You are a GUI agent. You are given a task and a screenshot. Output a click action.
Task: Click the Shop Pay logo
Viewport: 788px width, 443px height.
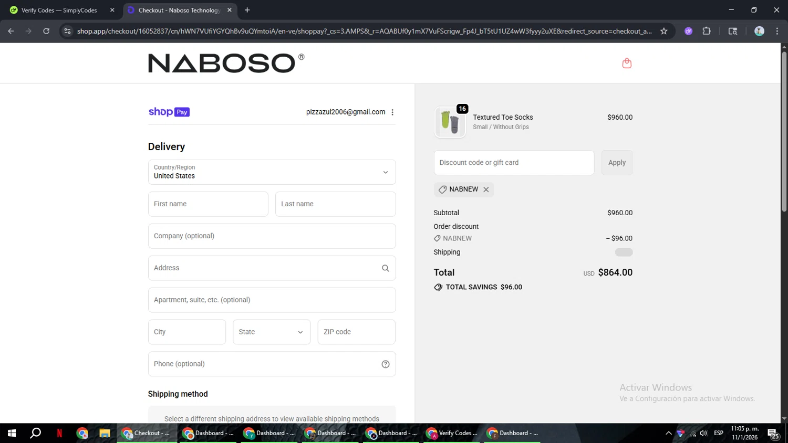169,112
